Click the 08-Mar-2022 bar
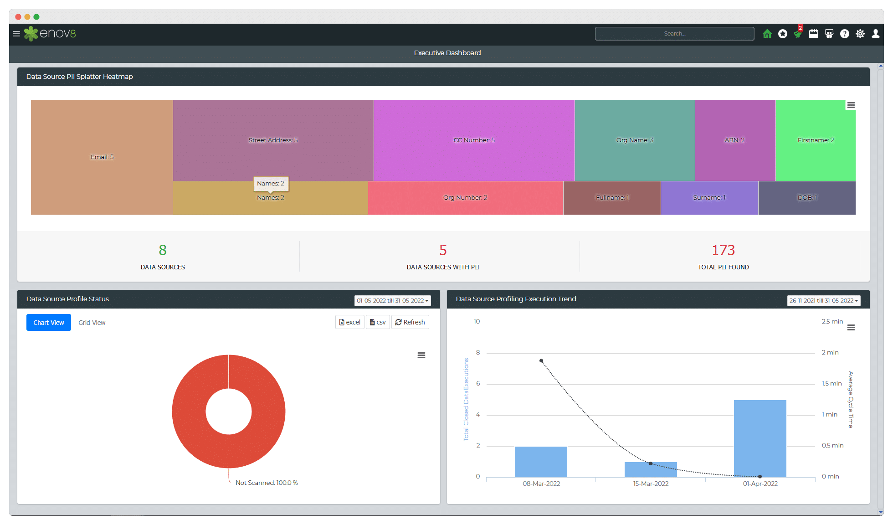This screenshot has width=893, height=525. (x=541, y=462)
